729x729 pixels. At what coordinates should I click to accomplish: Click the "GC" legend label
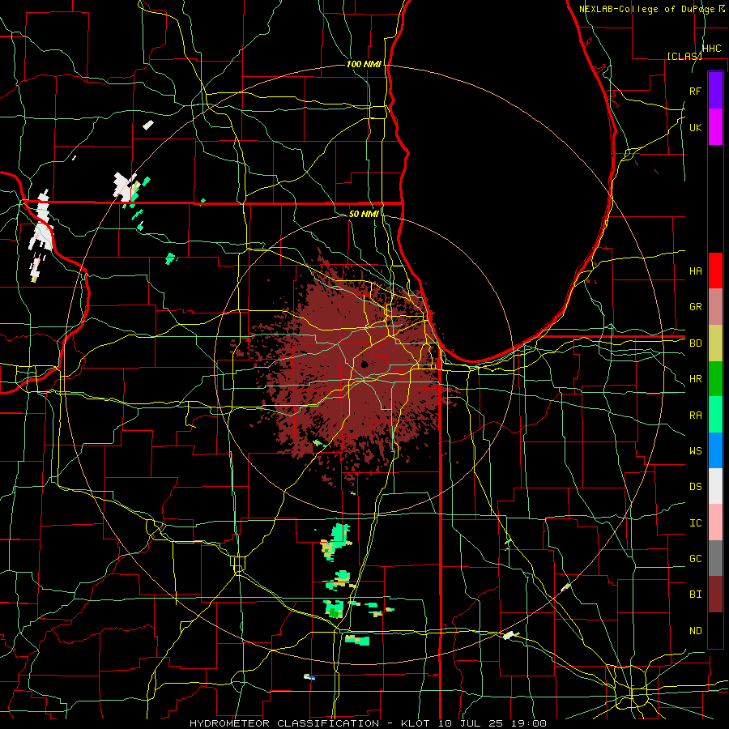pos(695,558)
